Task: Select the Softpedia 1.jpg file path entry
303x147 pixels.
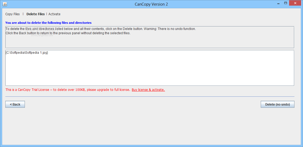Action: coord(27,53)
